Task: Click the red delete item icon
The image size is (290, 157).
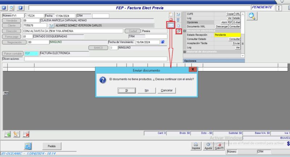Action: (26, 134)
